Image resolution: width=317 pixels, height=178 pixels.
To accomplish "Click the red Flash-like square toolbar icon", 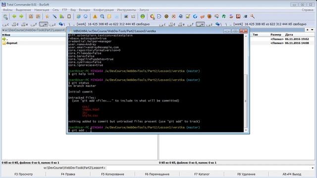I will point(238,16).
